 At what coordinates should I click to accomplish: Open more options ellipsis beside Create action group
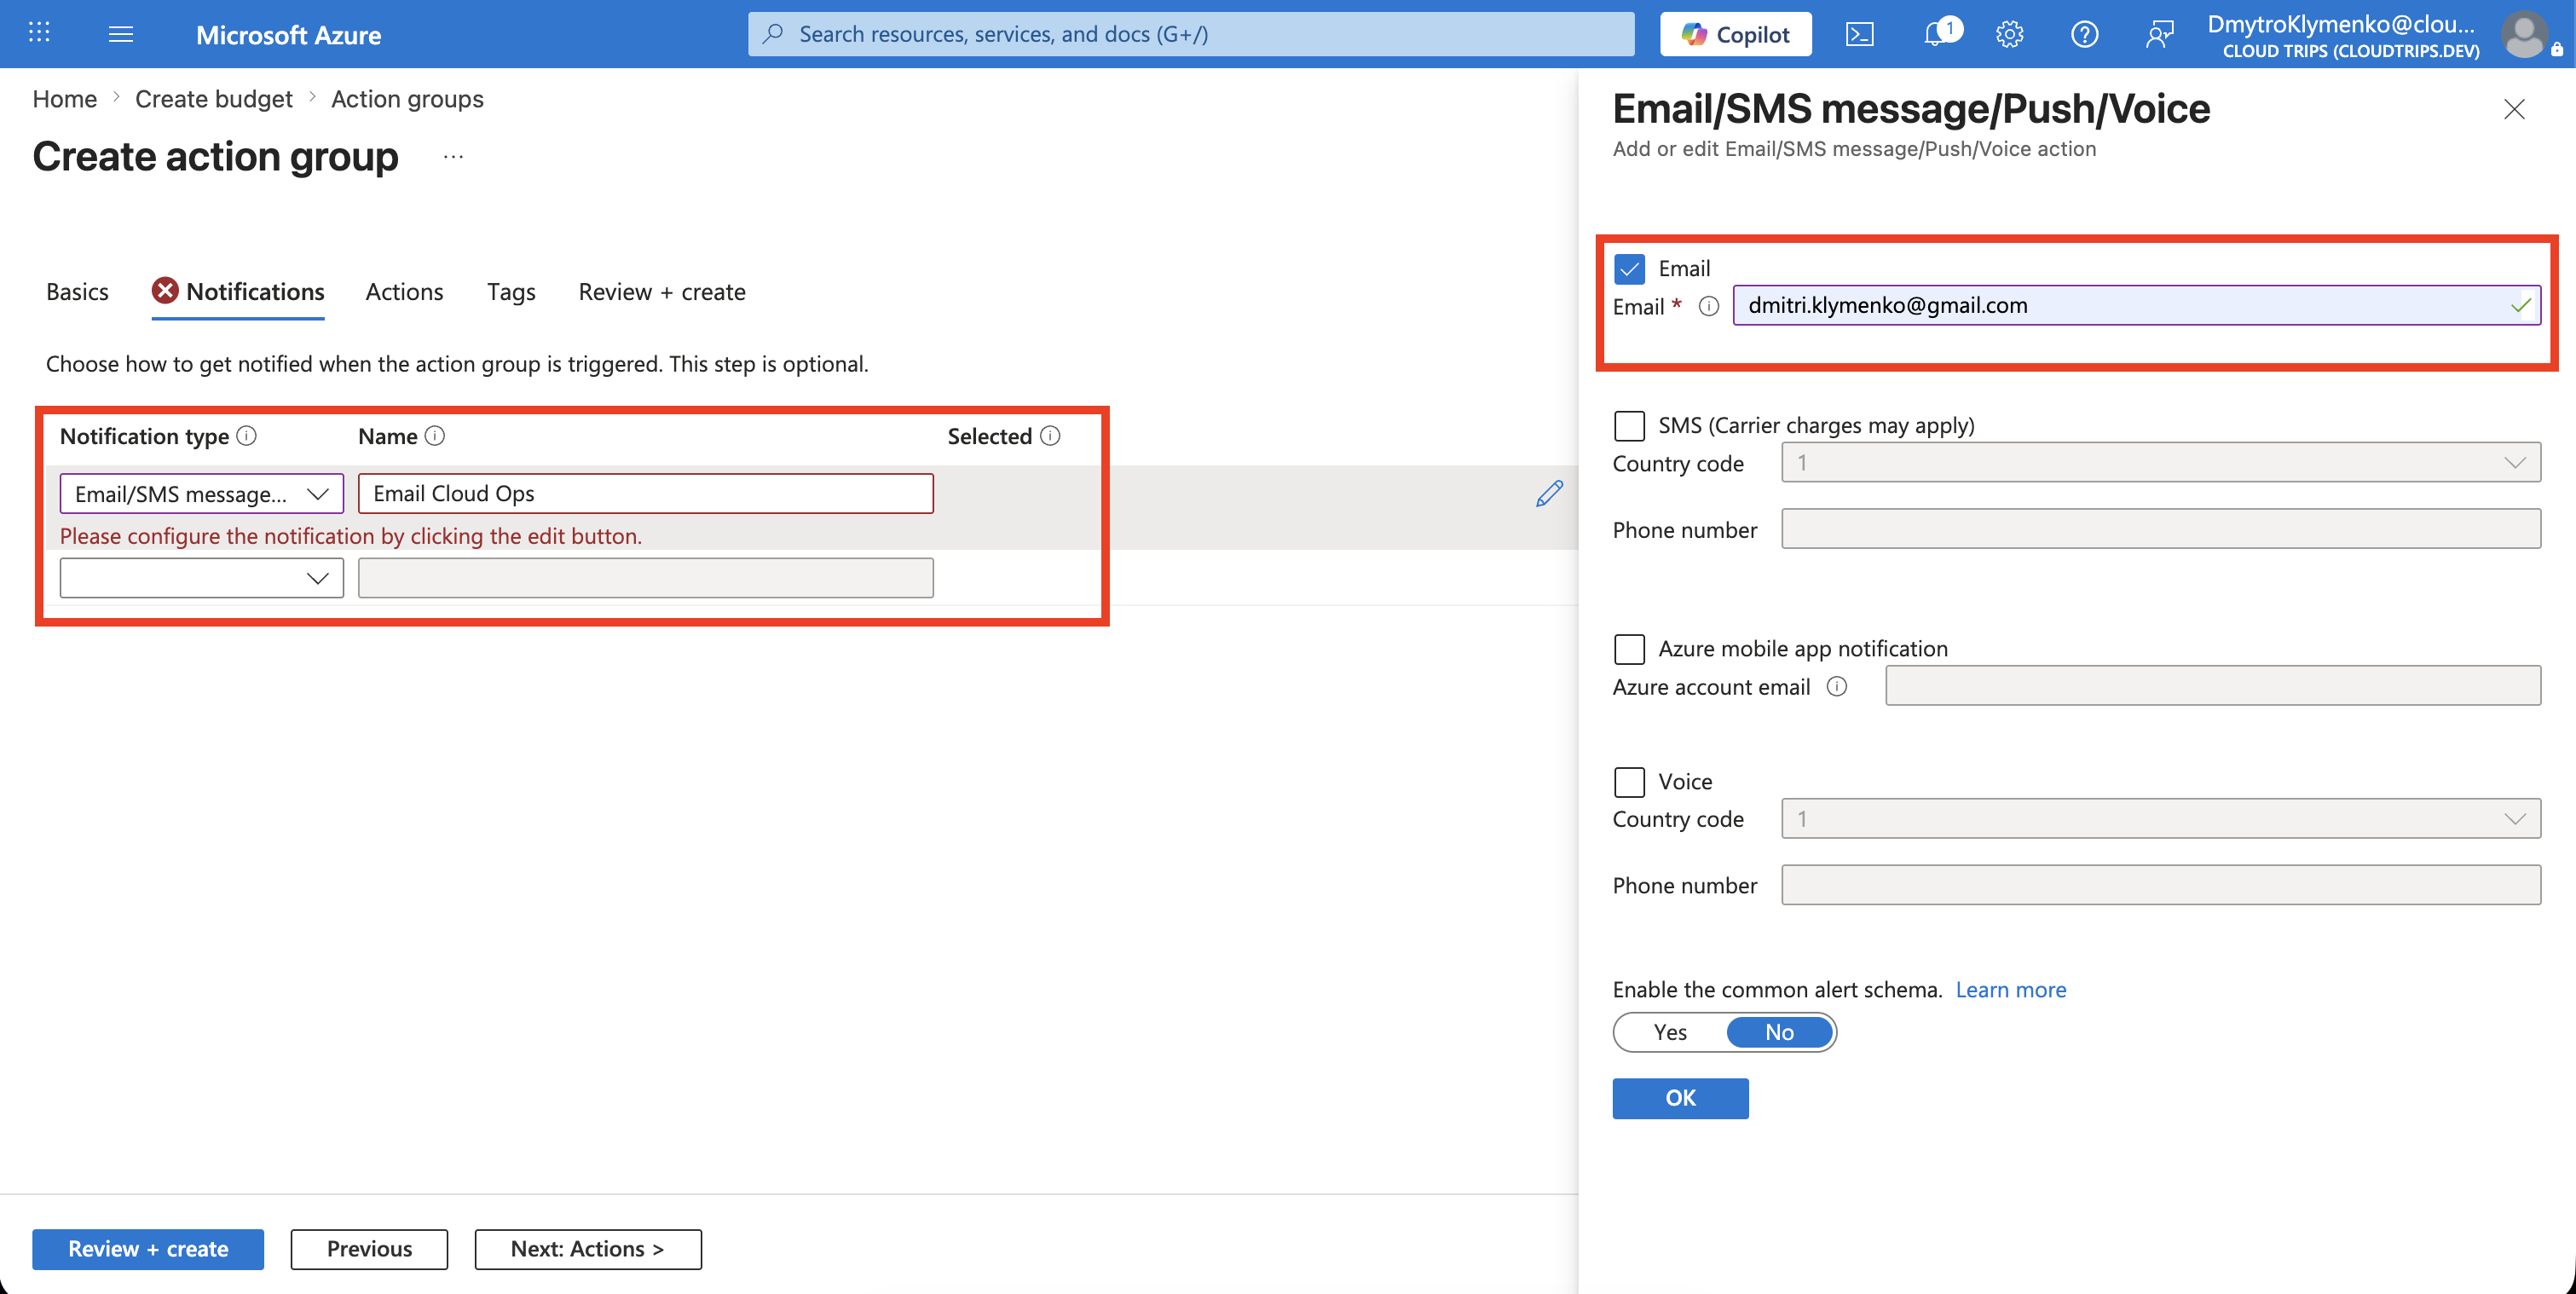coord(453,156)
